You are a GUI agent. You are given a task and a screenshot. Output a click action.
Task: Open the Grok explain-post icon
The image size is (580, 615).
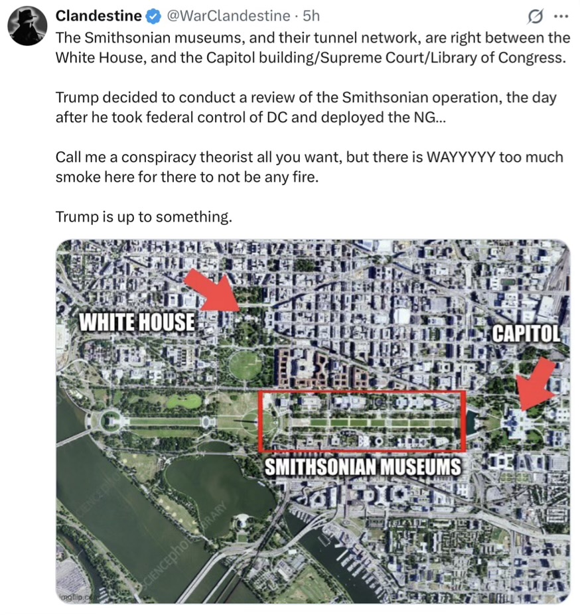(536, 17)
